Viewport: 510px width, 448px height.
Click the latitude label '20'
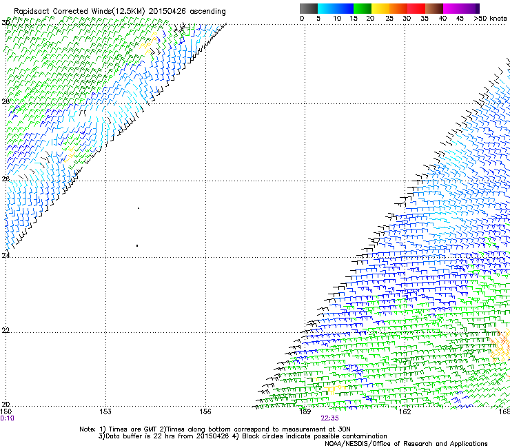click(6, 405)
